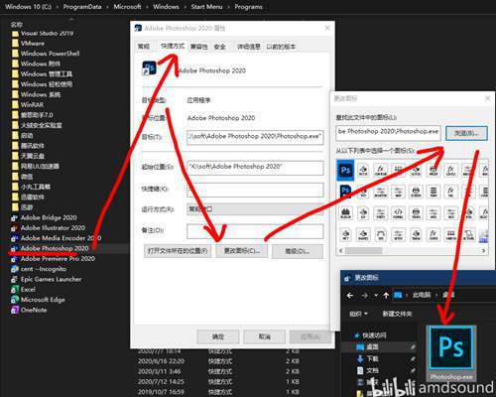Image resolution: width=496 pixels, height=397 pixels.
Task: Click the 打开文件所在的位置(F) button
Action: [178, 251]
